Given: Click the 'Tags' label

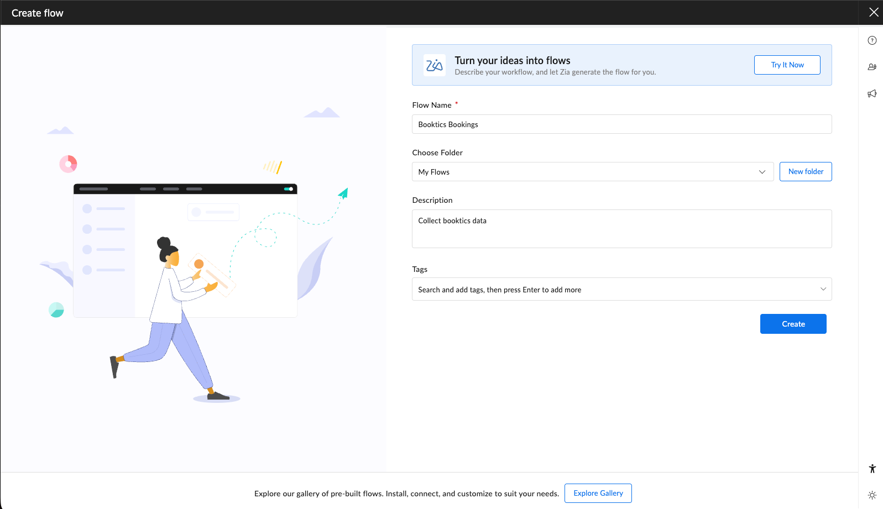Looking at the screenshot, I should coord(420,269).
